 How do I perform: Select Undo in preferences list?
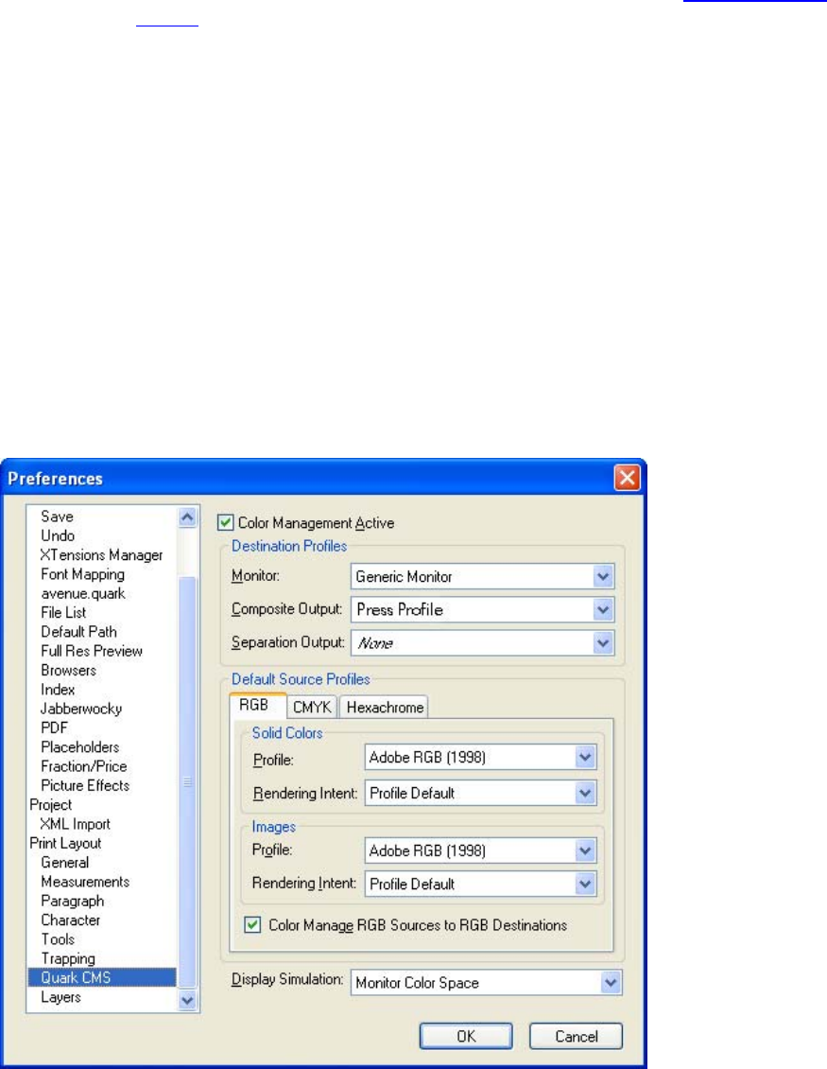(x=58, y=535)
